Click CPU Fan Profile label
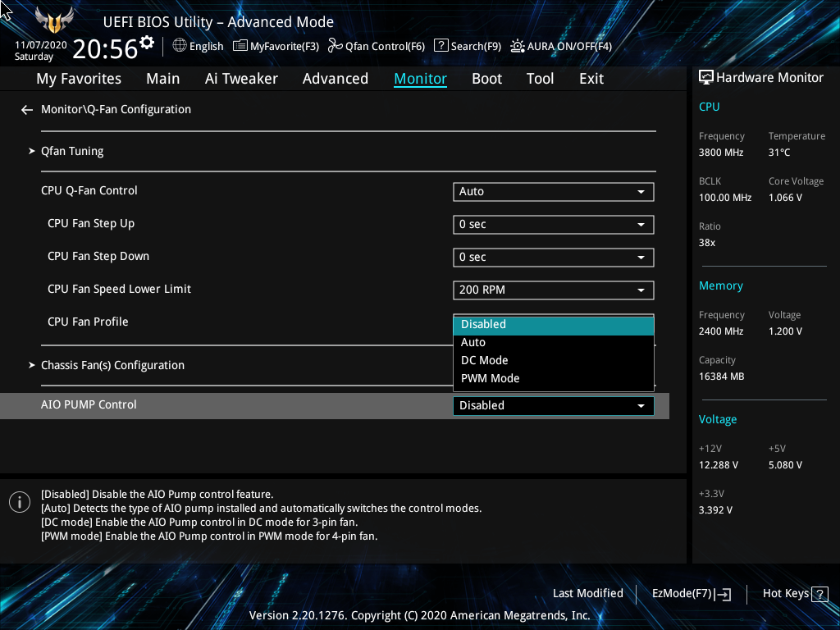 tap(88, 322)
